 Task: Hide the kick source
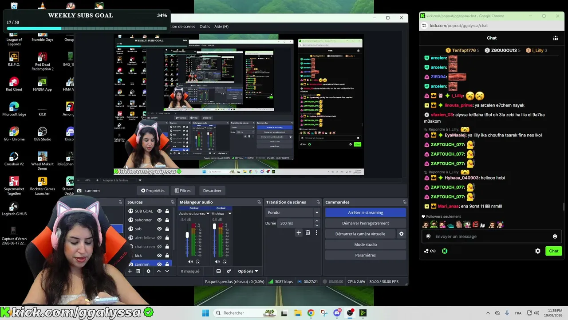coord(159,256)
